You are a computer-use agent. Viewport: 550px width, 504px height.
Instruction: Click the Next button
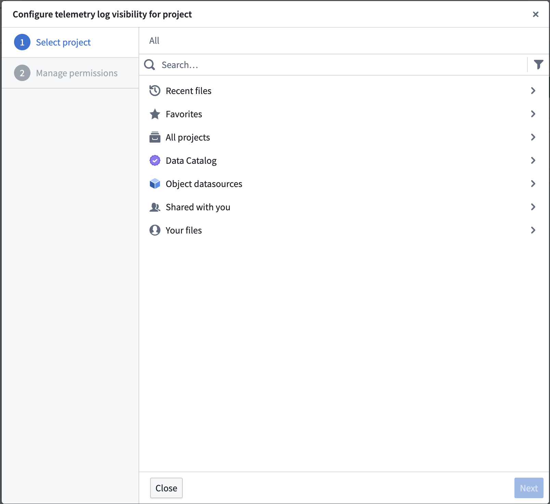(528, 488)
